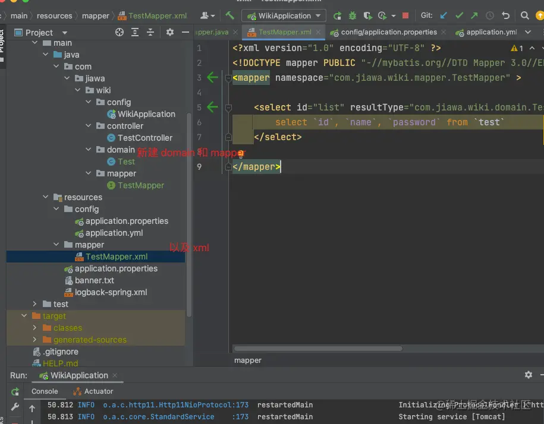Viewport: 544px width, 424px height.
Task: Run with coverage icon in toolbar
Action: click(367, 15)
